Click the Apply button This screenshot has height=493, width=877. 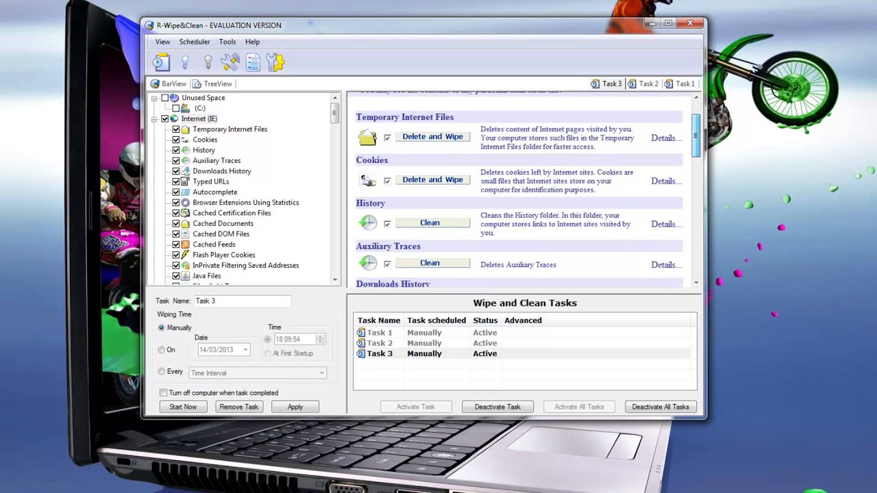coord(295,407)
